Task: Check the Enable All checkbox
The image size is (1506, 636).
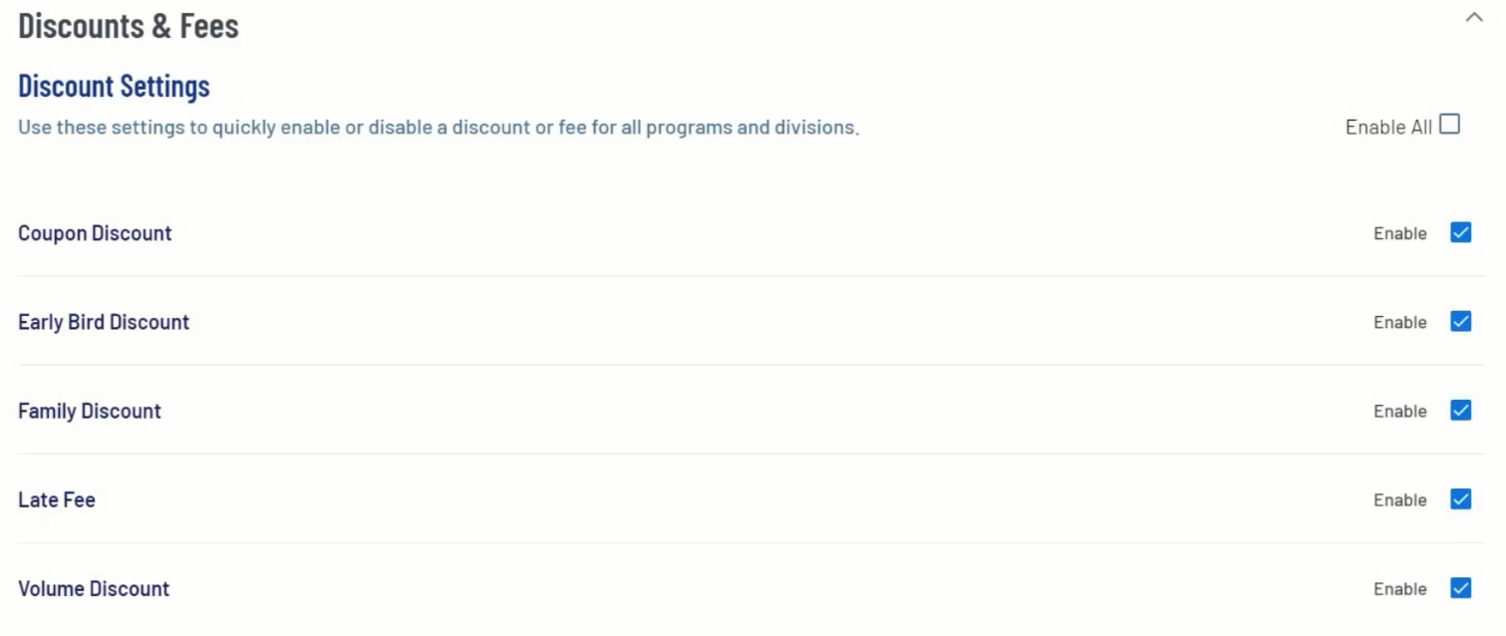Action: pyautogui.click(x=1450, y=125)
